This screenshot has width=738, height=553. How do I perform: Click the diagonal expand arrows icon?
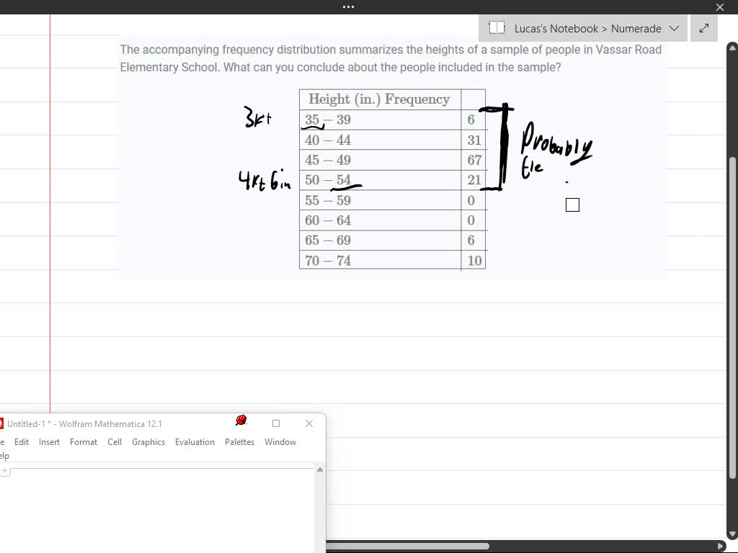703,28
